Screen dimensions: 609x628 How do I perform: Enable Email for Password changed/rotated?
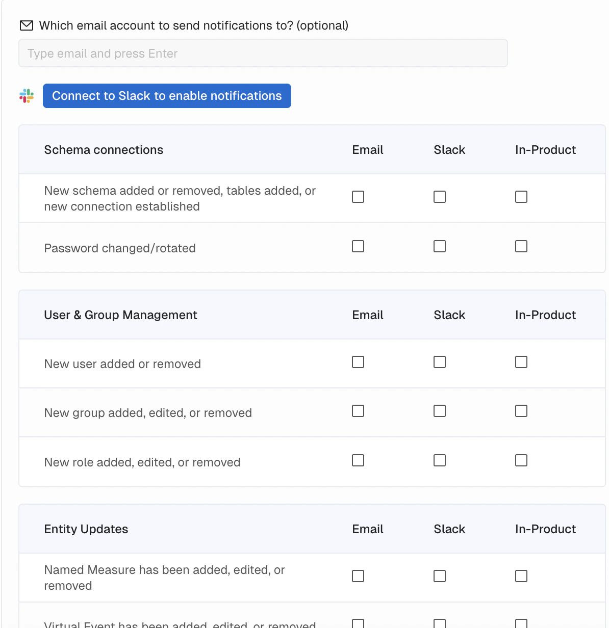pyautogui.click(x=358, y=246)
